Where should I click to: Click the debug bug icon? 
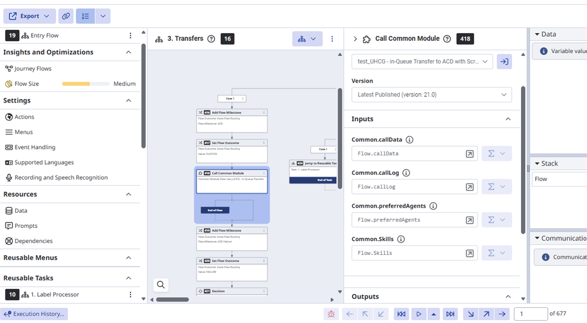point(331,314)
